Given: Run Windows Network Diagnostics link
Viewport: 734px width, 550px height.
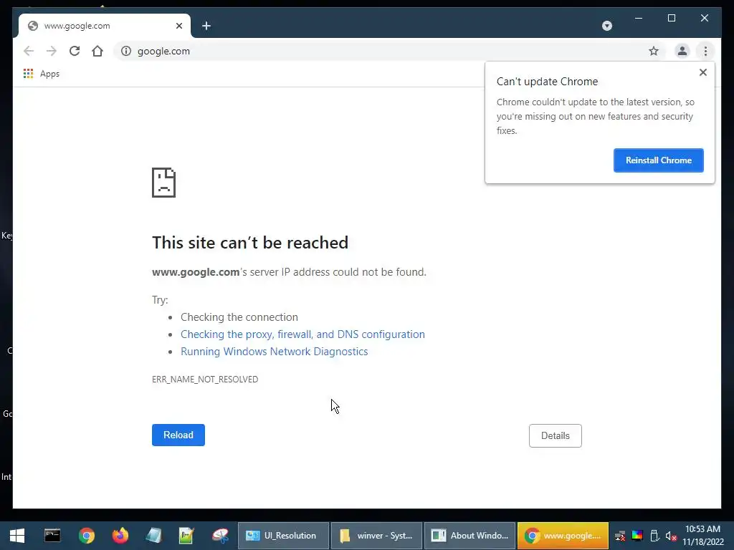Looking at the screenshot, I should coord(274,351).
